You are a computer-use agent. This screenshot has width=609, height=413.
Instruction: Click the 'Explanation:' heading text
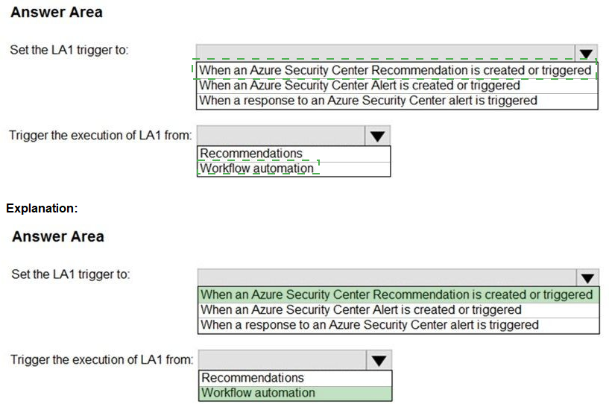42,209
